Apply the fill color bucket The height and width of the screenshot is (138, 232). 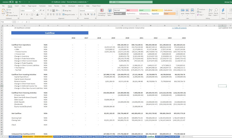coord(37,14)
